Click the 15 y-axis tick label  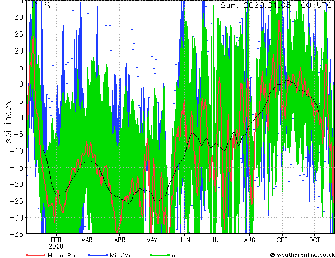18,67
